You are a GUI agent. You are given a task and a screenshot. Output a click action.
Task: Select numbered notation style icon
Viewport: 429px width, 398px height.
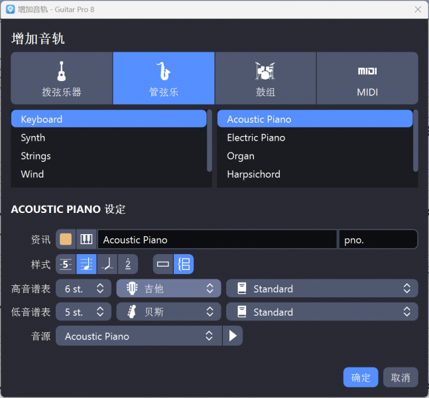coord(127,264)
